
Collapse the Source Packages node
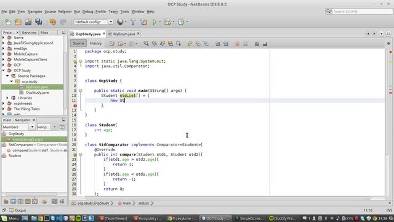tap(7, 76)
